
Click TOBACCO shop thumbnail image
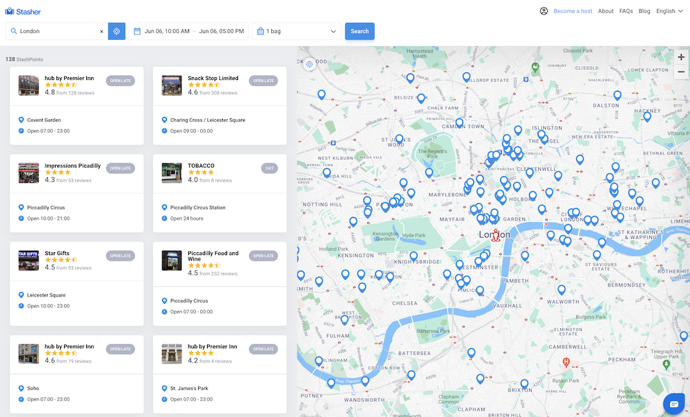point(172,173)
